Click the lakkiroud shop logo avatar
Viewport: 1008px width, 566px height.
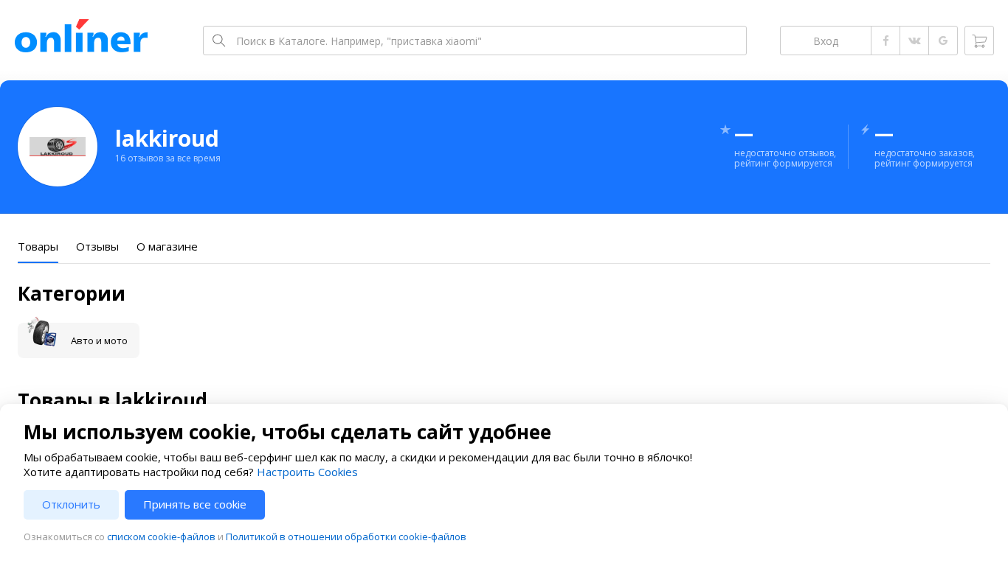click(58, 147)
